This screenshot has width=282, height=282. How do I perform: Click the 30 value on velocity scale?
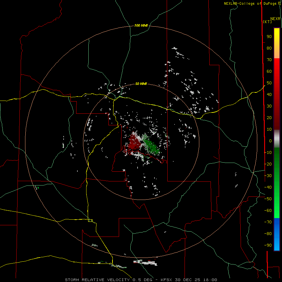(x=269, y=106)
